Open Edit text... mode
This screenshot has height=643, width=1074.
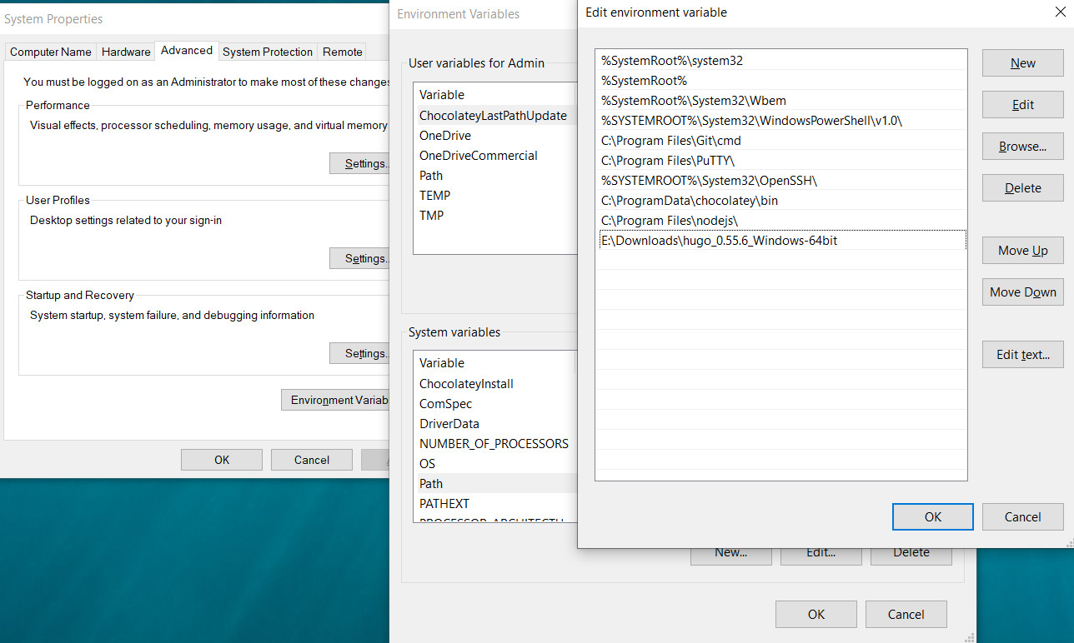coord(1023,355)
